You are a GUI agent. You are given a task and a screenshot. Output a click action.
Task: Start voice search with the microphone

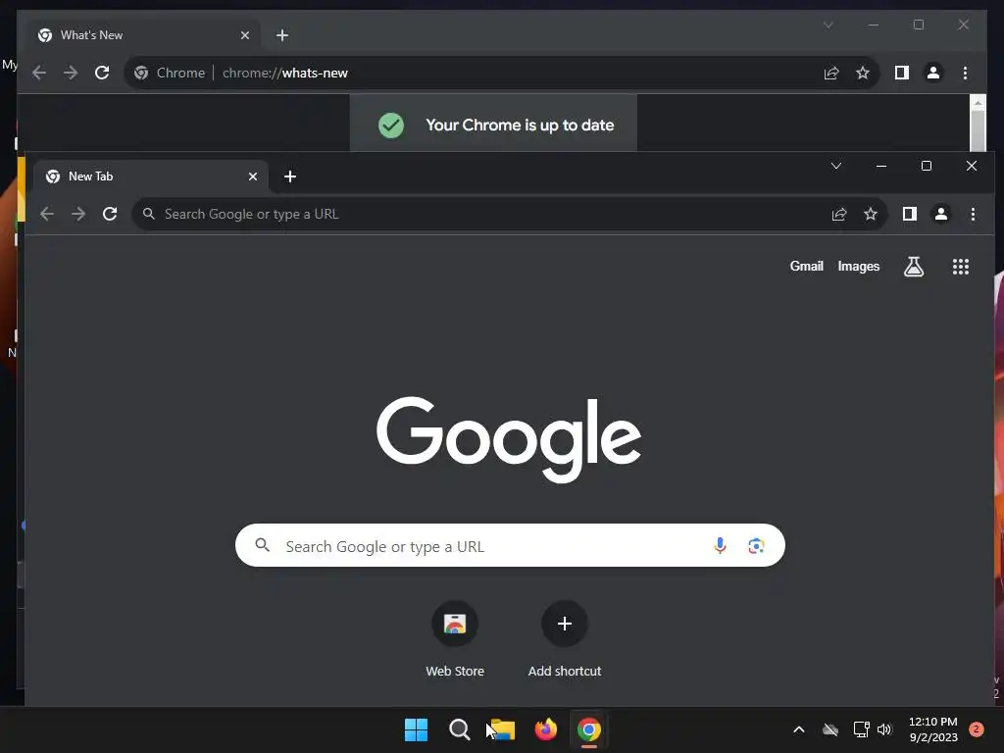tap(720, 545)
